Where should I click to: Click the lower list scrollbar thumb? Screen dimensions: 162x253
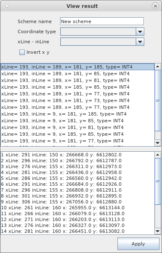(x=158, y=182)
